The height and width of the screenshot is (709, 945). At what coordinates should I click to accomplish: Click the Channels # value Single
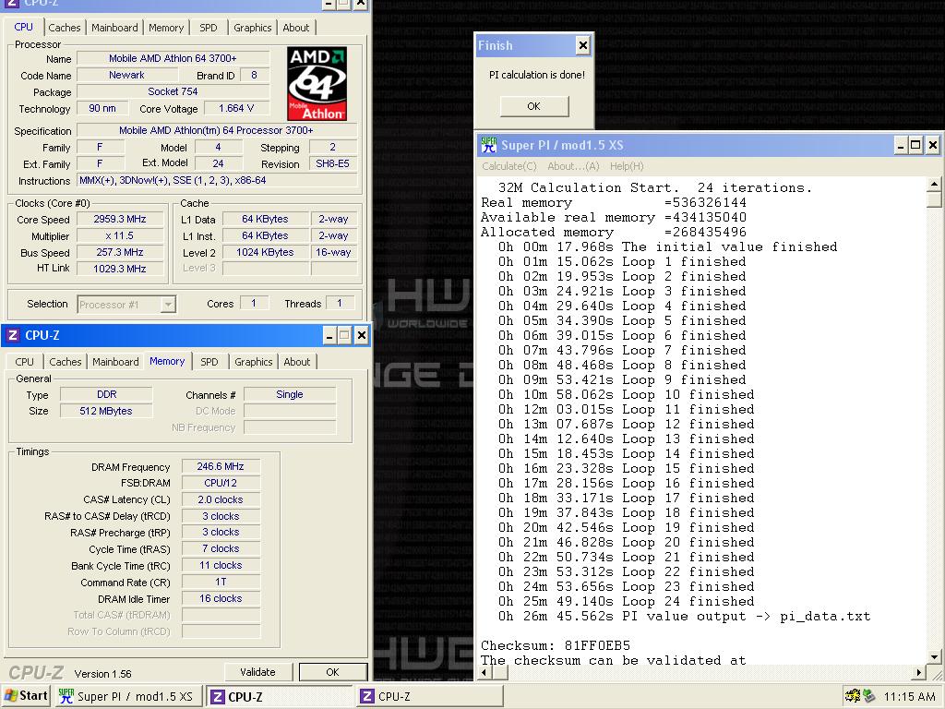point(290,394)
